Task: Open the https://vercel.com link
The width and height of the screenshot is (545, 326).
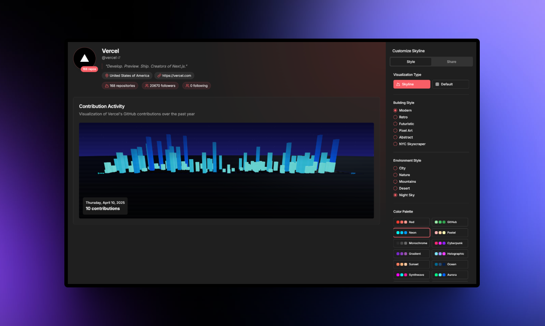Action: 176,75
